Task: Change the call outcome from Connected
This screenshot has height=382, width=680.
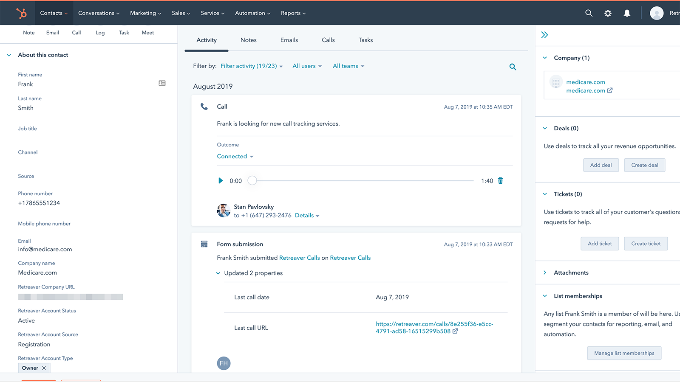Action: point(235,156)
